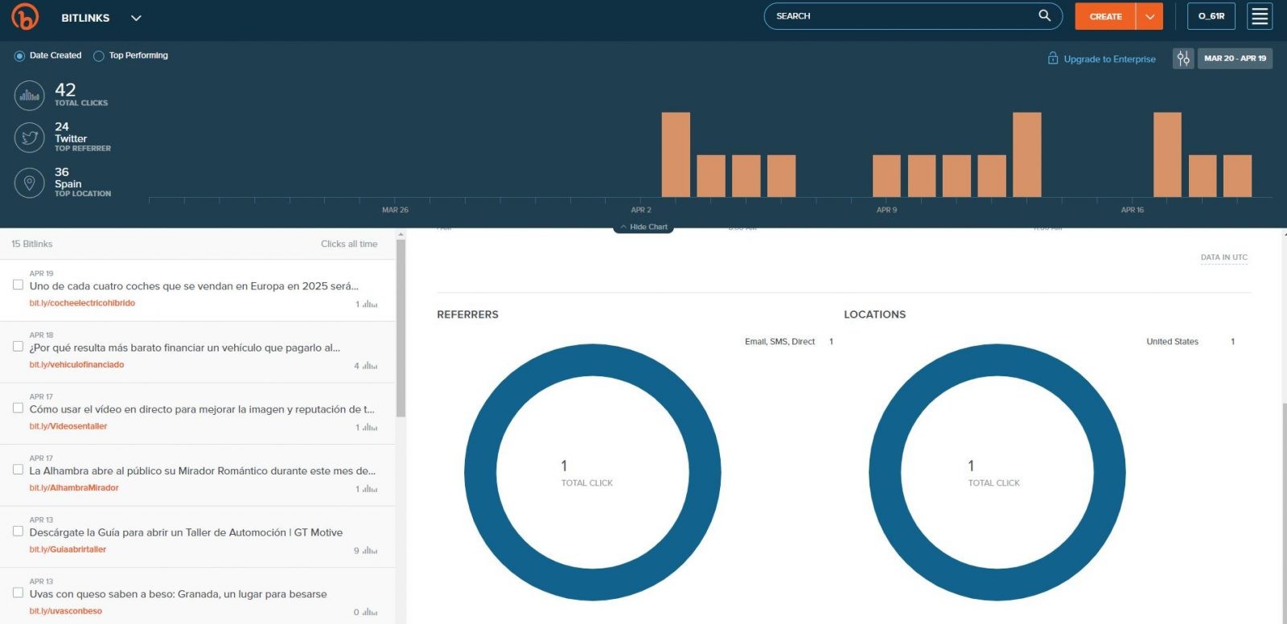Open the O_61R account menu

(x=1211, y=16)
